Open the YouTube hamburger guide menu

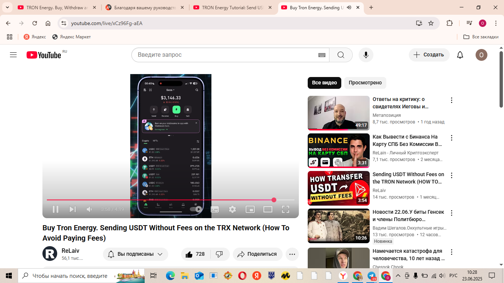pyautogui.click(x=13, y=55)
